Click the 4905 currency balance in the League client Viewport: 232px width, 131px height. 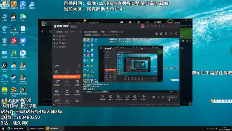click(x=157, y=22)
